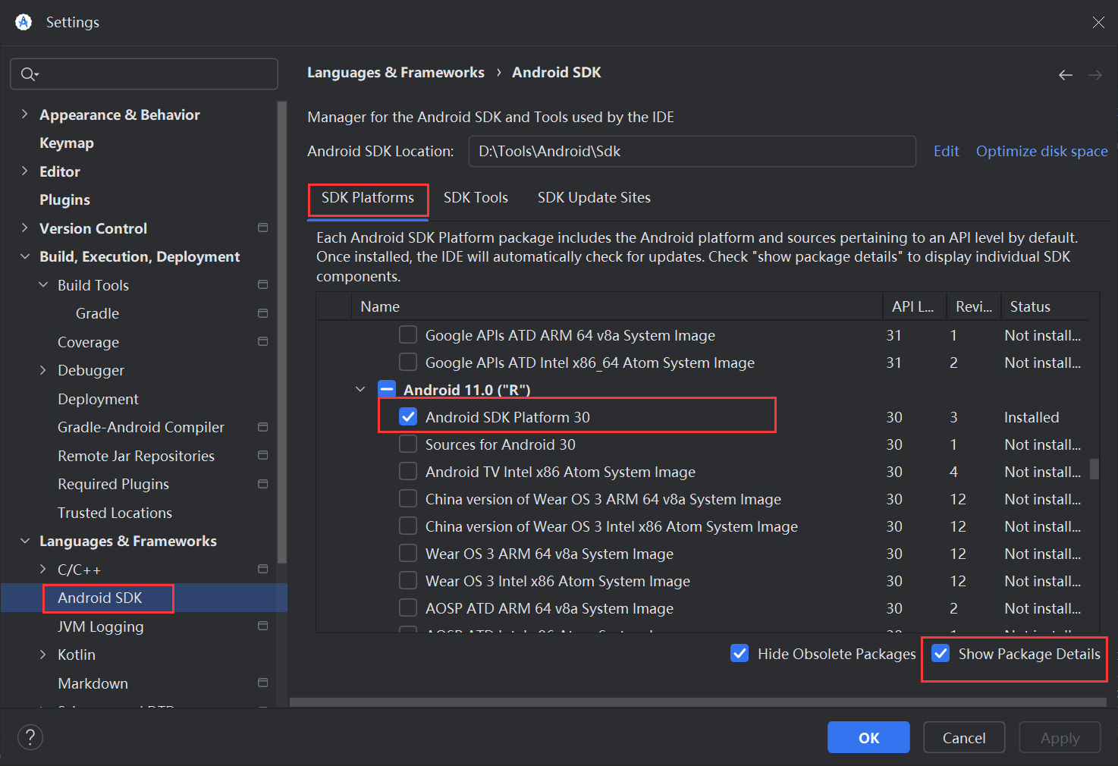
Task: Click the Cancel button
Action: tap(964, 737)
